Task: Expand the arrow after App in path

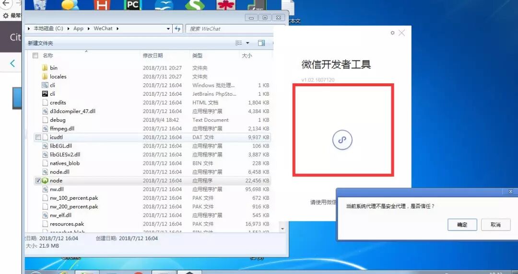Action: pyautogui.click(x=89, y=29)
